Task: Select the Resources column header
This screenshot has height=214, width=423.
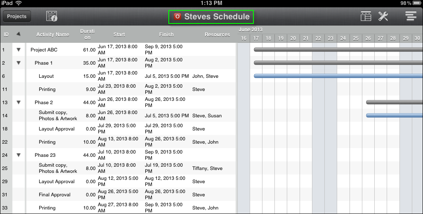Action: (x=217, y=35)
